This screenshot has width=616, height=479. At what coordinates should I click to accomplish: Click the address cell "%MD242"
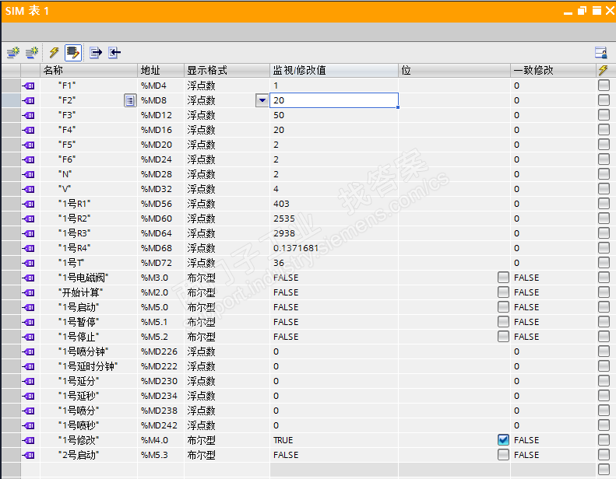(160, 425)
